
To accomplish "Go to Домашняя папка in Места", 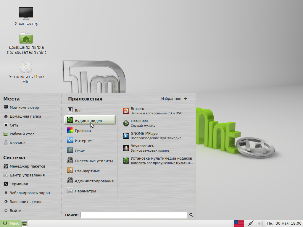I will coord(22,116).
